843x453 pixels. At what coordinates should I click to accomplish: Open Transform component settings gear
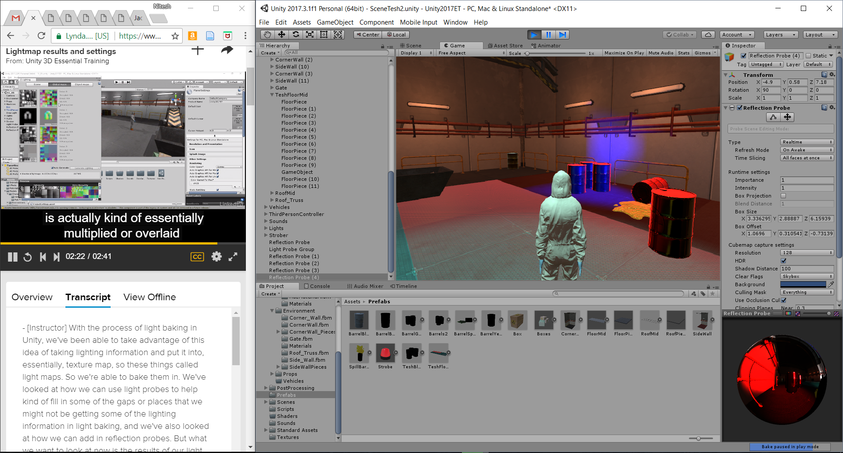tap(832, 75)
